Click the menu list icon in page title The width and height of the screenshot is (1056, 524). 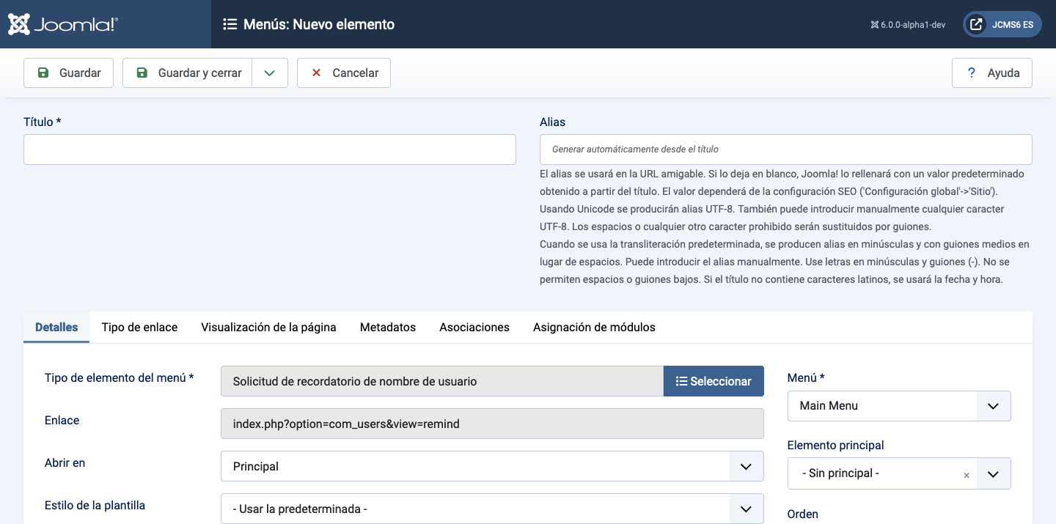click(x=230, y=24)
